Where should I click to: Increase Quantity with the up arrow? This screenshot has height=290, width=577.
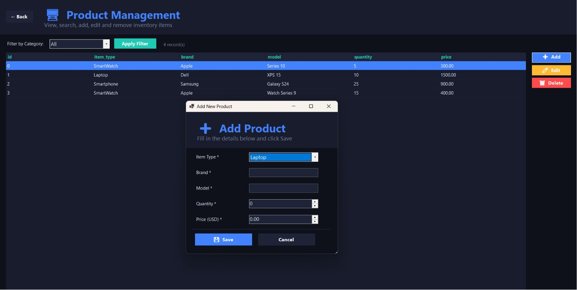[315, 201]
